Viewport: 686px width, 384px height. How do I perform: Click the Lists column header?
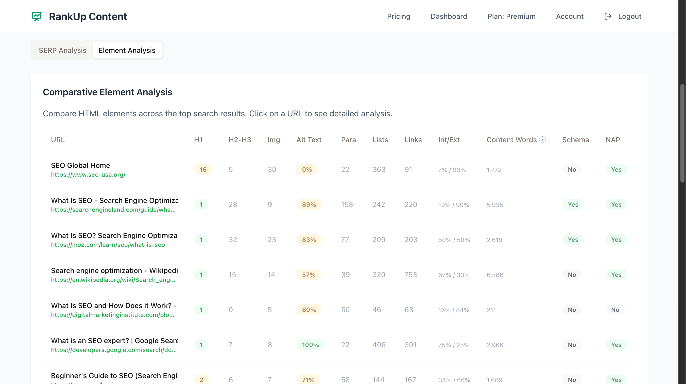click(380, 140)
